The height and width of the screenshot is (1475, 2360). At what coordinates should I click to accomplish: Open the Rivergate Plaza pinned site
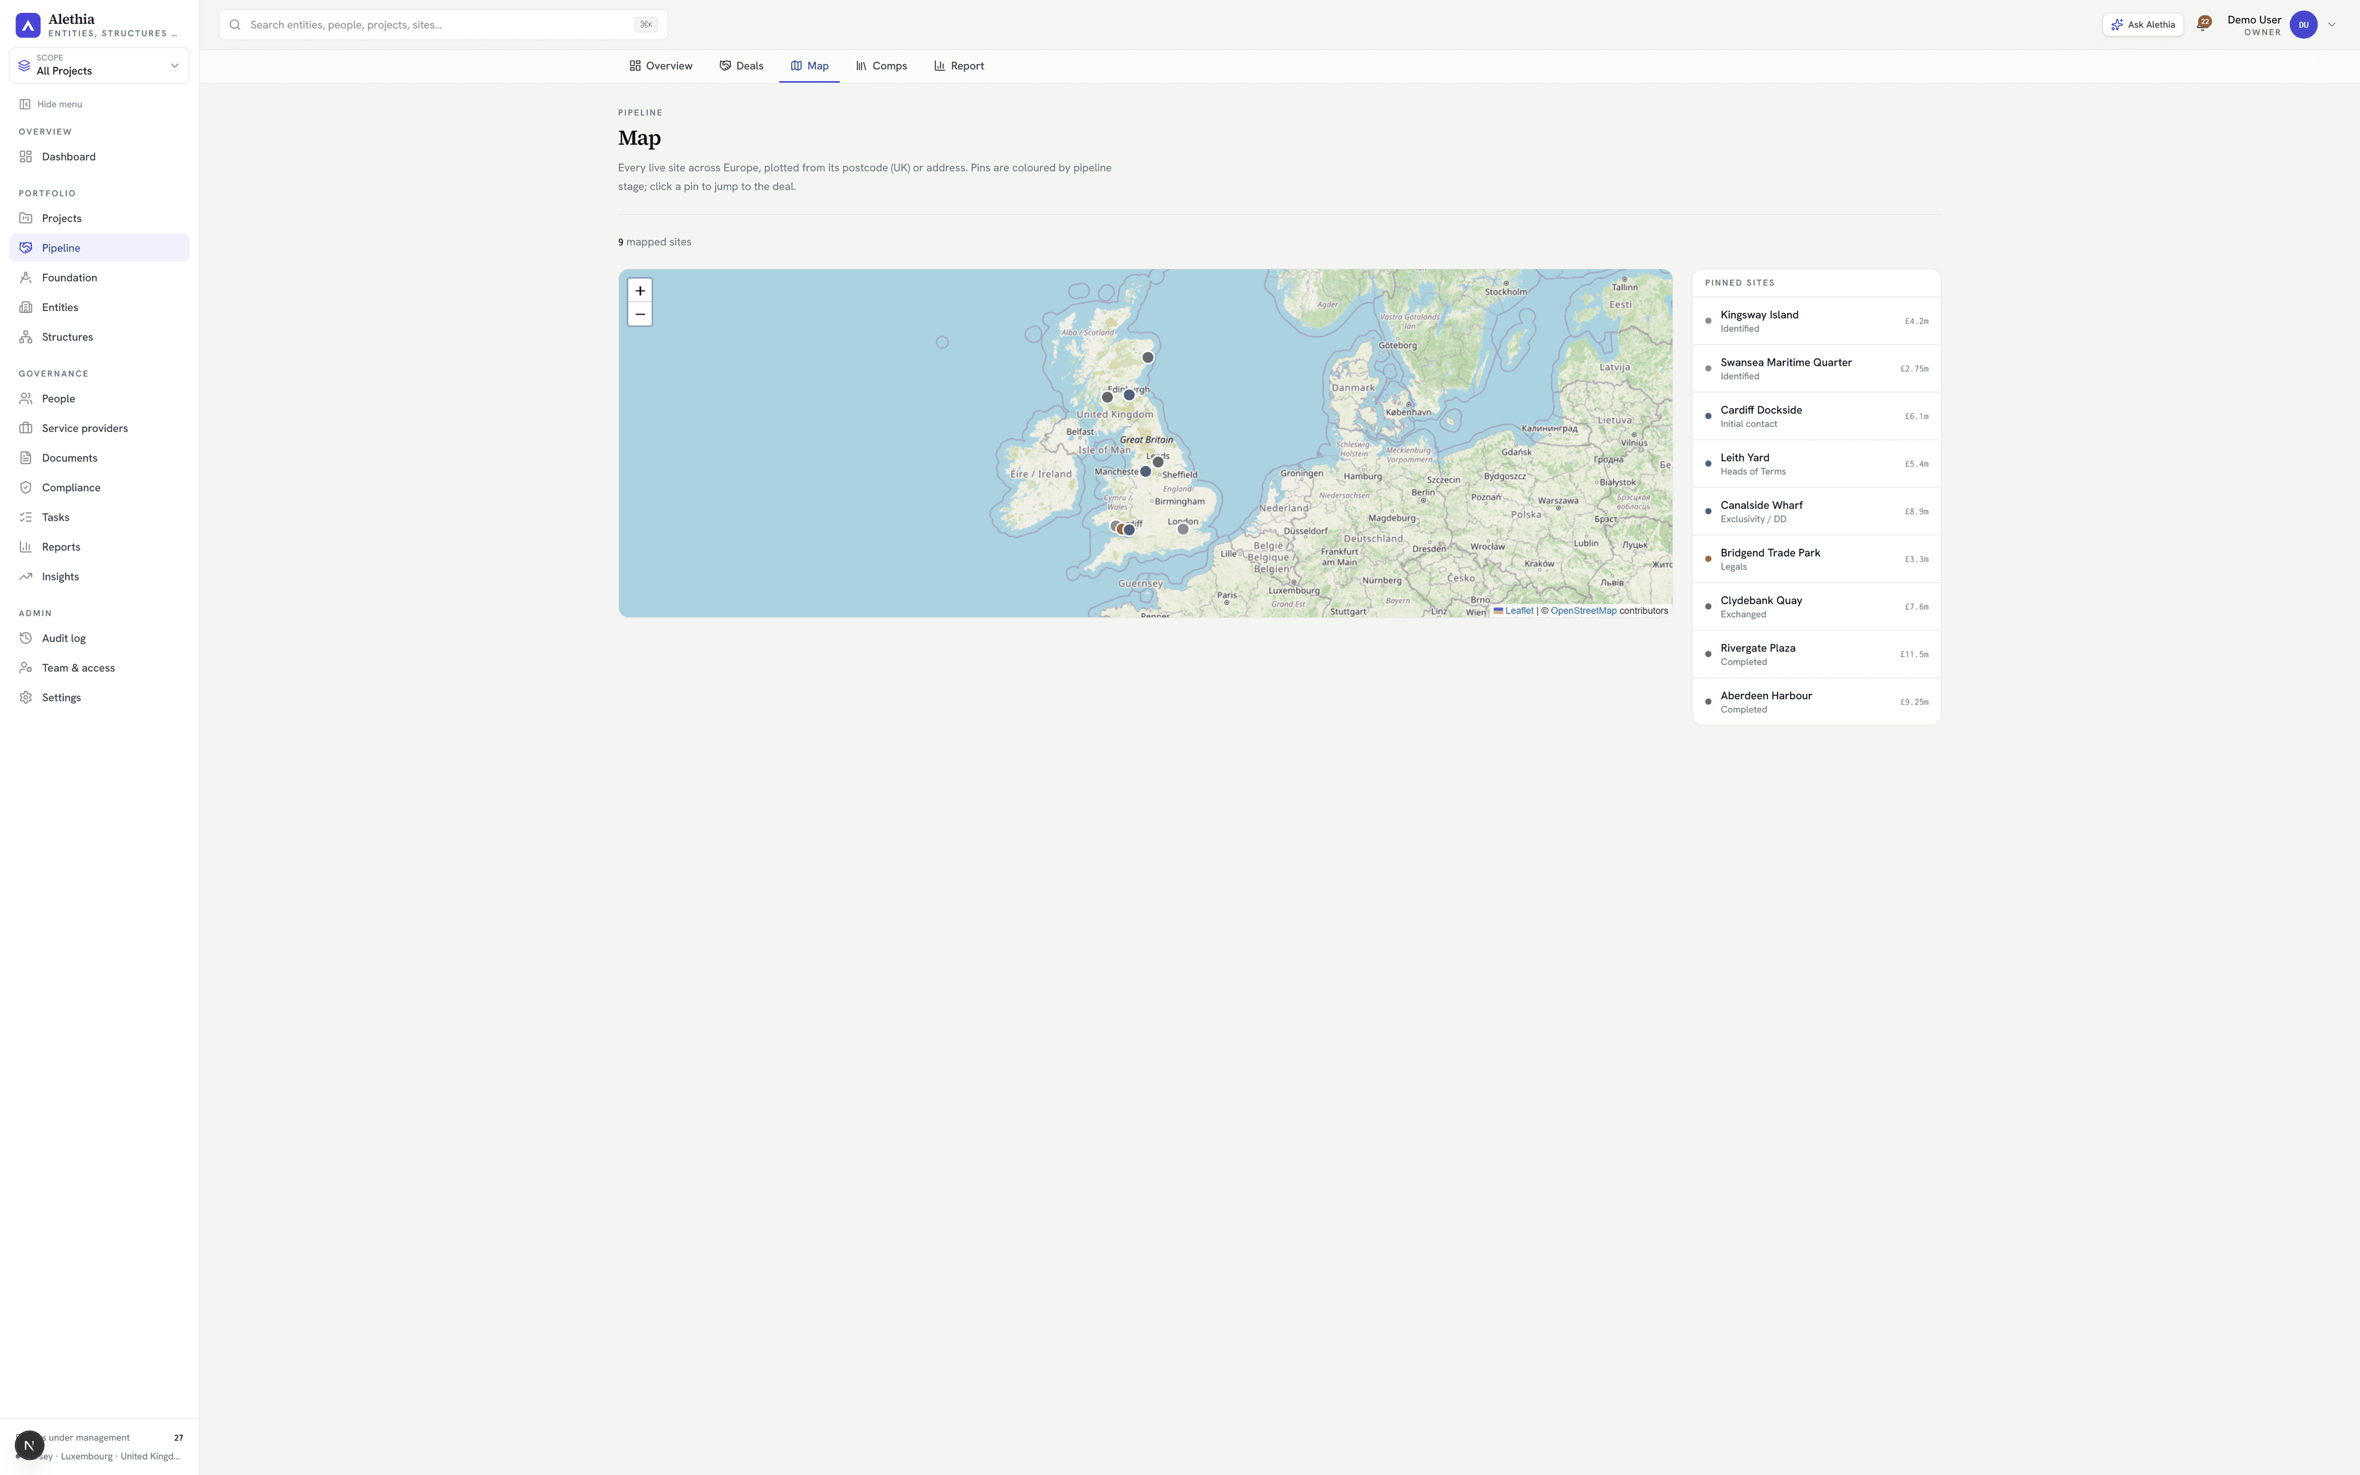pos(1816,655)
